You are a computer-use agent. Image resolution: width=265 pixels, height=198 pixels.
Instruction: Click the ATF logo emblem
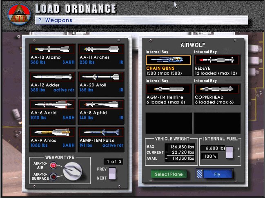click(19, 14)
